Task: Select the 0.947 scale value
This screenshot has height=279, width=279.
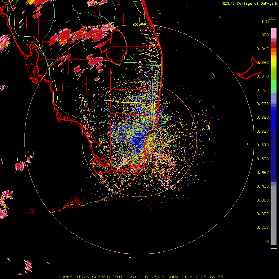Action: click(x=263, y=49)
